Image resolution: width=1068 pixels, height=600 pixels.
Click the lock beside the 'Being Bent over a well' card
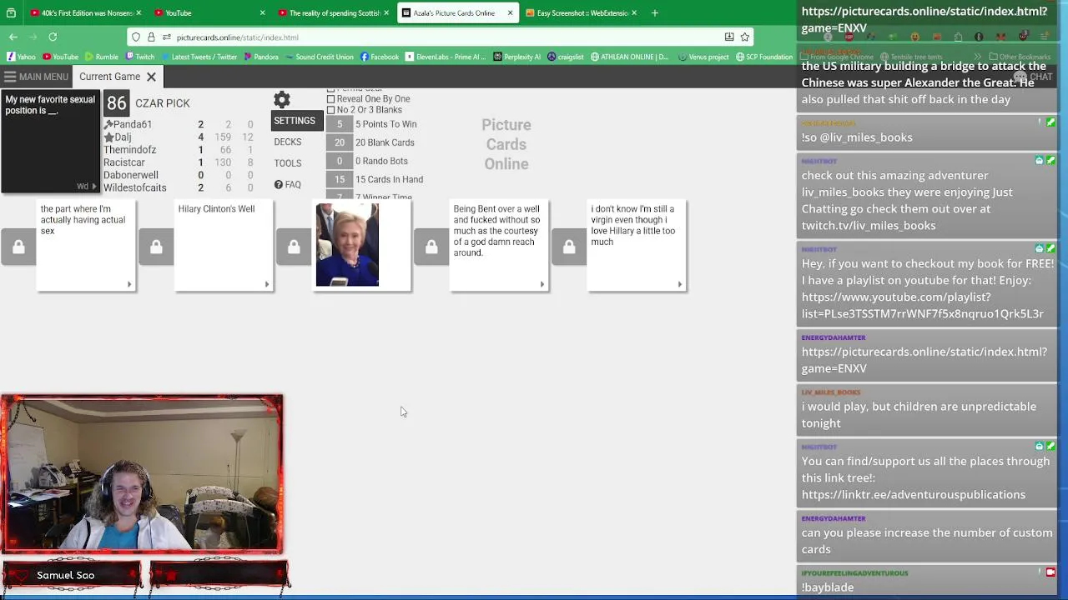[x=431, y=247]
